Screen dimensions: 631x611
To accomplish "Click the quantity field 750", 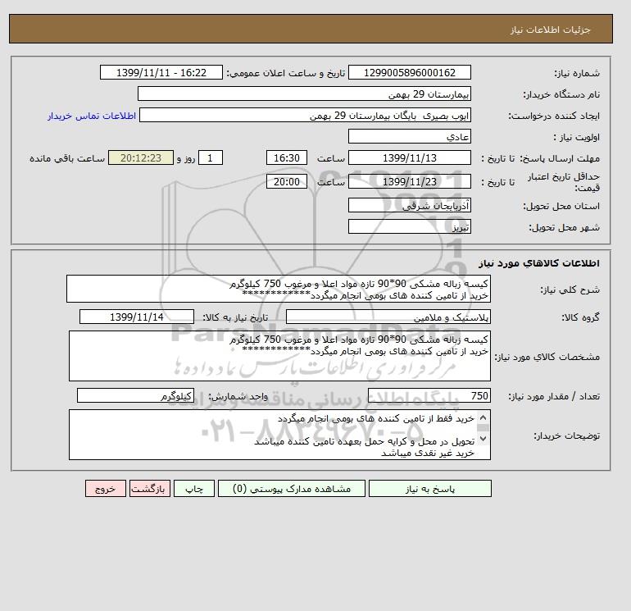I will point(429,396).
